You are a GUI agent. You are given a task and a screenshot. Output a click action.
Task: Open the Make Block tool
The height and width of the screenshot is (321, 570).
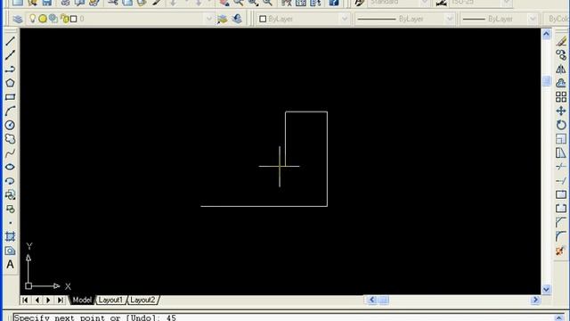point(10,209)
